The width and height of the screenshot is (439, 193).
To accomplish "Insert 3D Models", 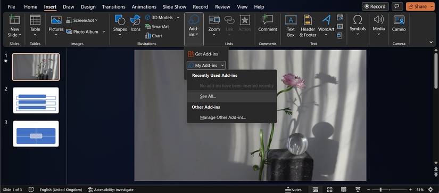I will click(x=159, y=18).
